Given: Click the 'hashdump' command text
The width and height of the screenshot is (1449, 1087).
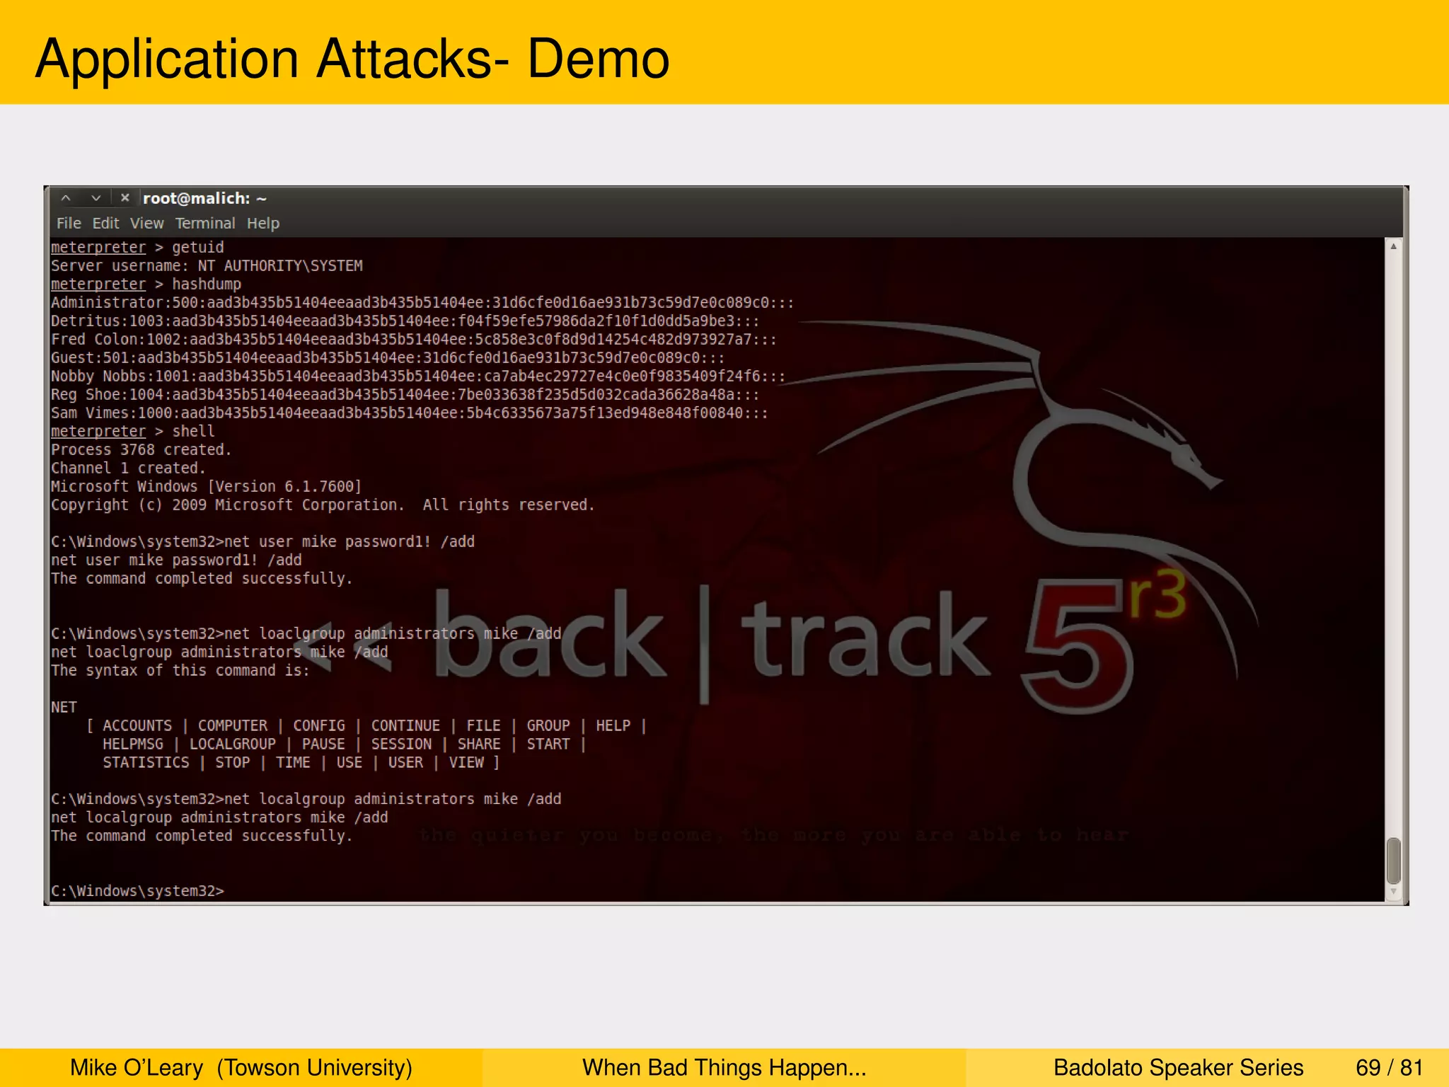Looking at the screenshot, I should coord(207,284).
